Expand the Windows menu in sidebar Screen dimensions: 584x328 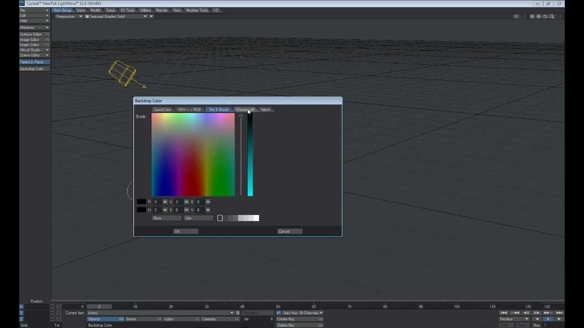tap(34, 27)
